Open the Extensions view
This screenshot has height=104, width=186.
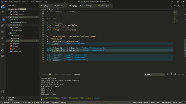pyautogui.click(x=3, y=31)
